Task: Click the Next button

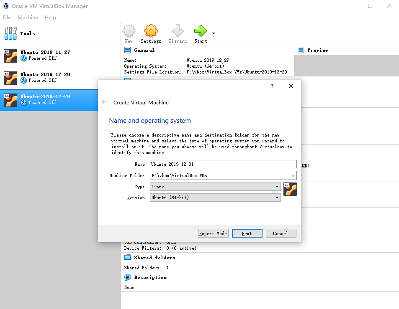Action: tap(247, 233)
